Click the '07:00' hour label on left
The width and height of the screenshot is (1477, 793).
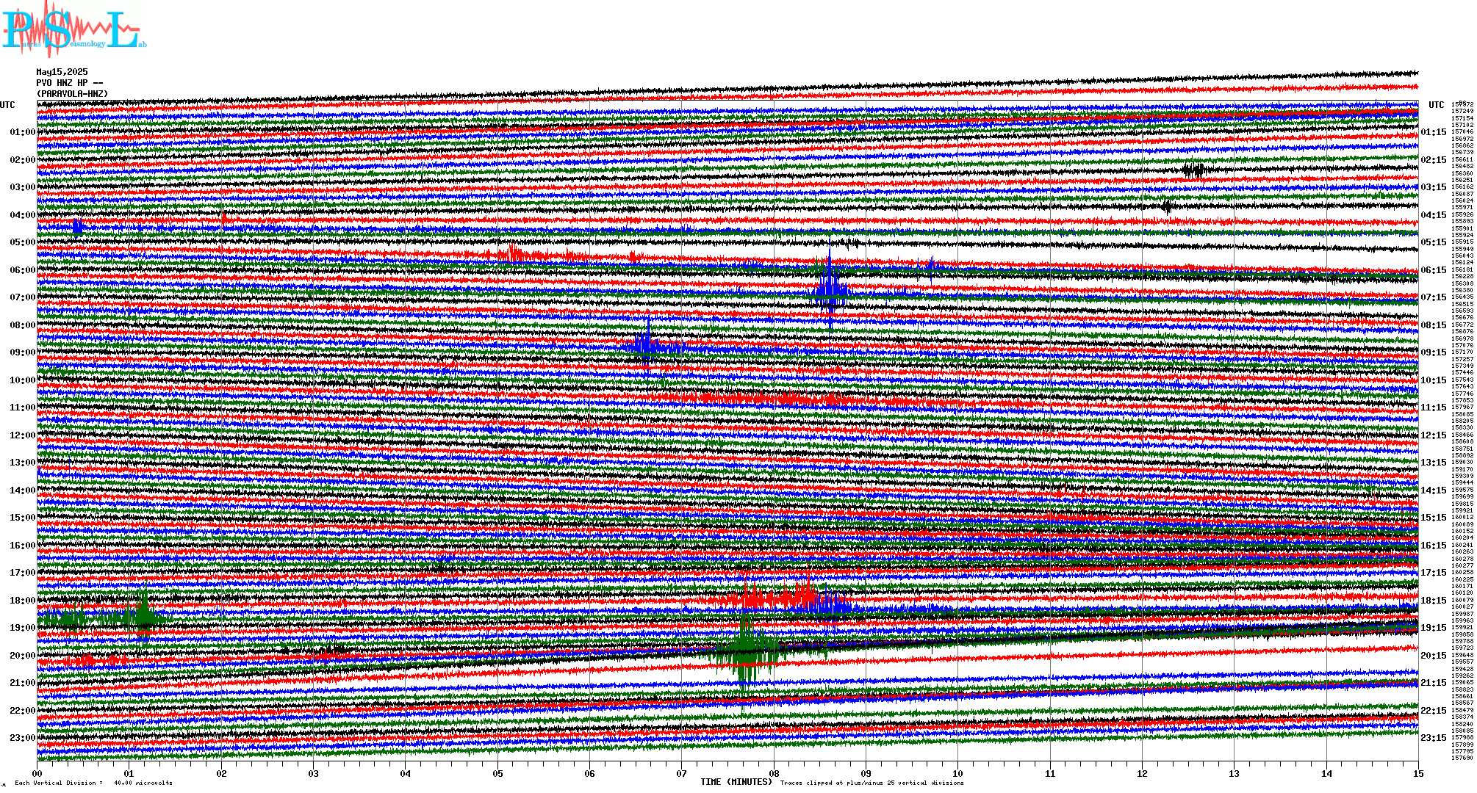23,297
